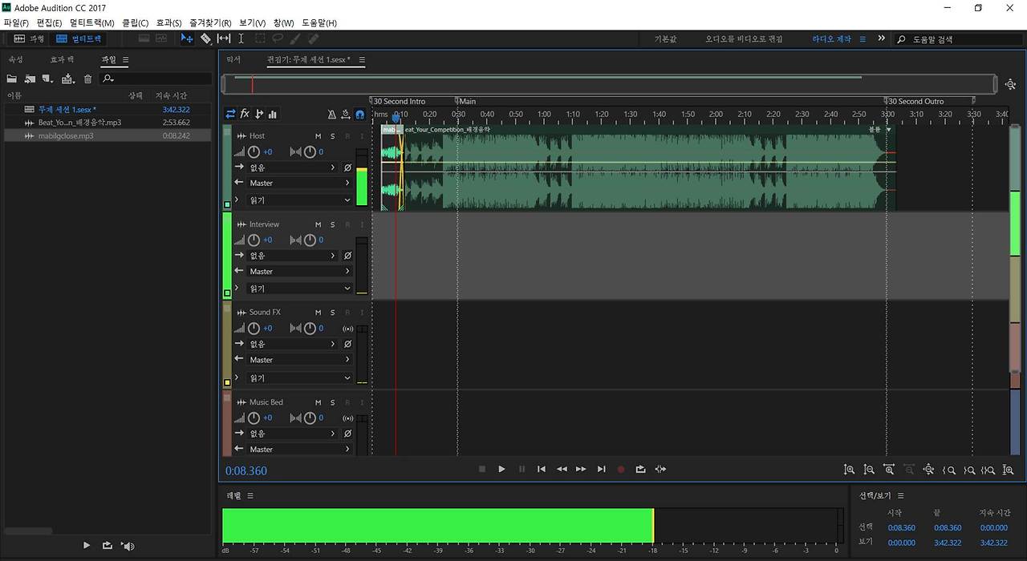The width and height of the screenshot is (1027, 561).
Task: Open Sound FX automation mode dropdown
Action: click(298, 378)
